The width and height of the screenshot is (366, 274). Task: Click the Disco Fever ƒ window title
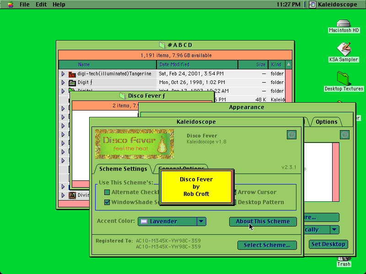click(146, 96)
